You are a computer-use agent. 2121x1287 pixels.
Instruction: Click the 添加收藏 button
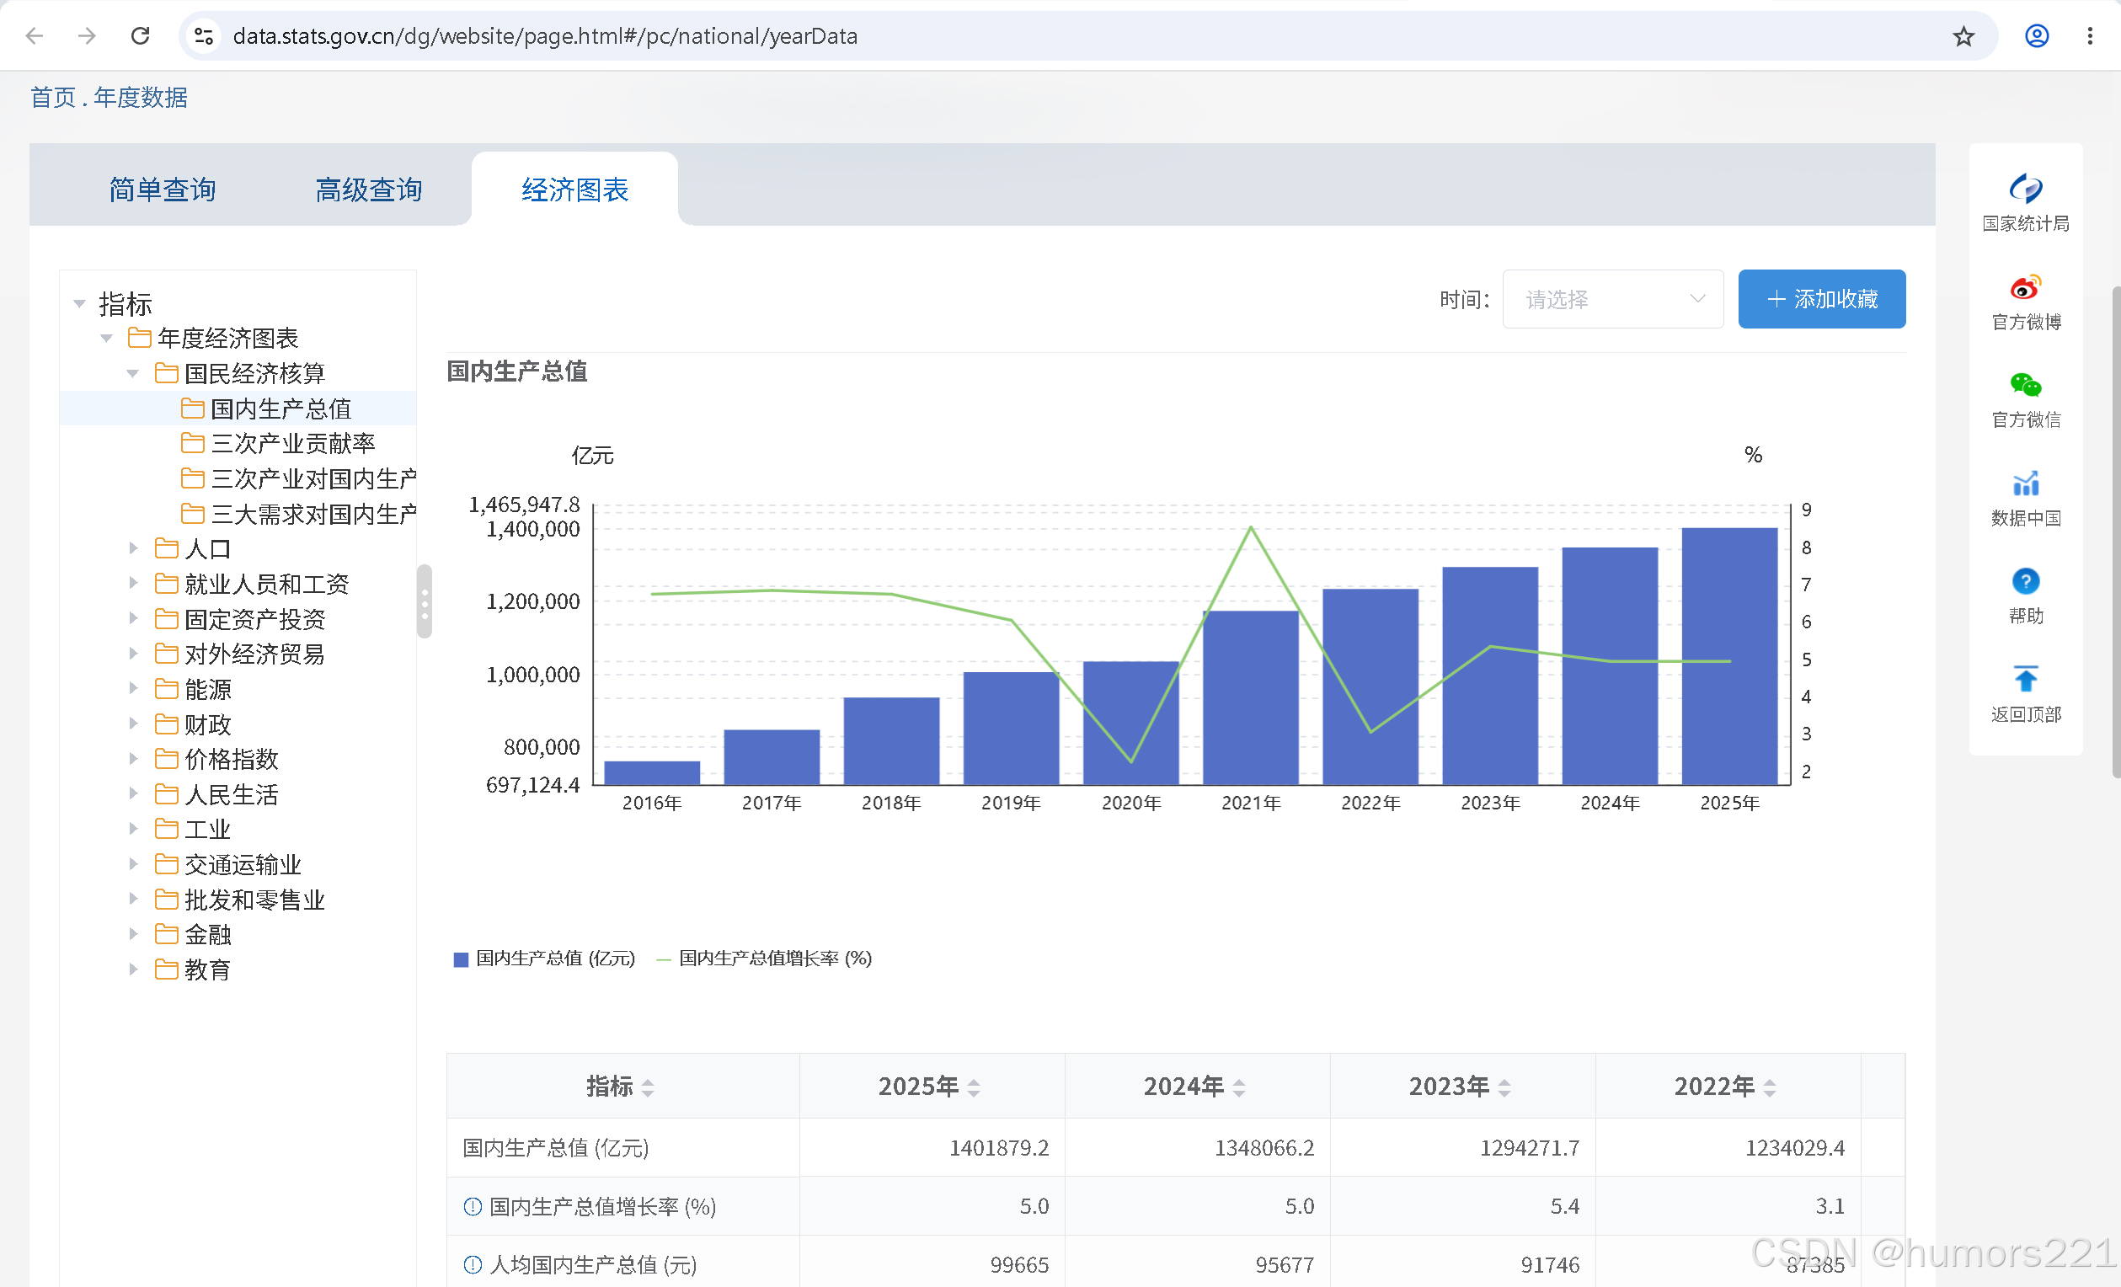point(1821,299)
